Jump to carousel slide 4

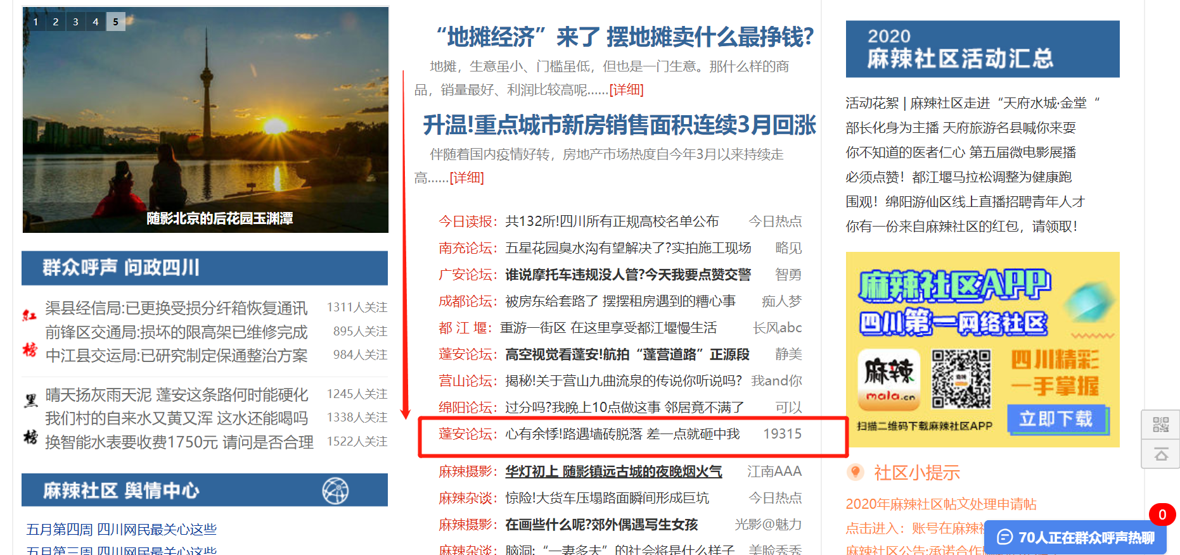click(x=96, y=22)
